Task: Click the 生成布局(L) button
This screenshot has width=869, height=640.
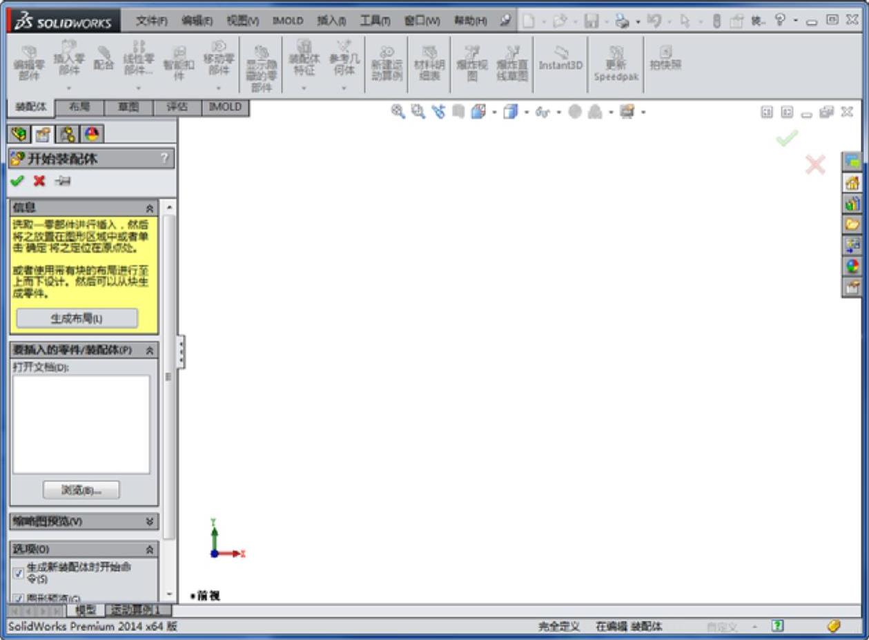Action: tap(77, 318)
